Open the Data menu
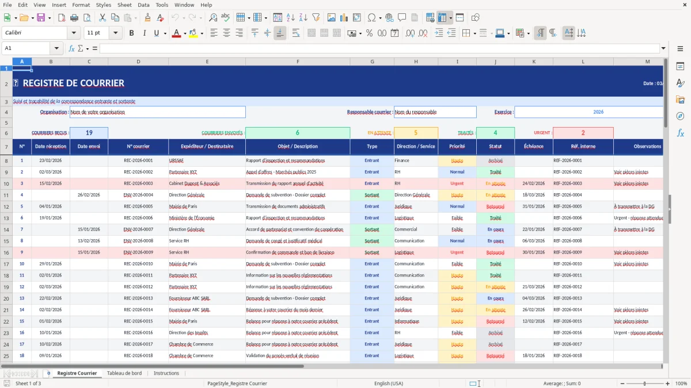 [143, 5]
